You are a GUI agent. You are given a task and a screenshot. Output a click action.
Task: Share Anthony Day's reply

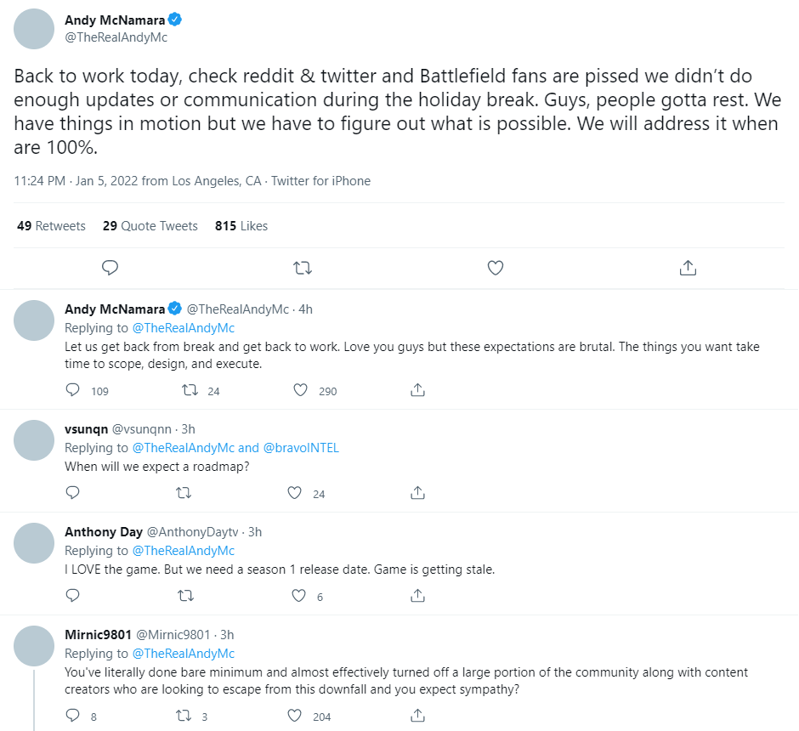pyautogui.click(x=417, y=596)
